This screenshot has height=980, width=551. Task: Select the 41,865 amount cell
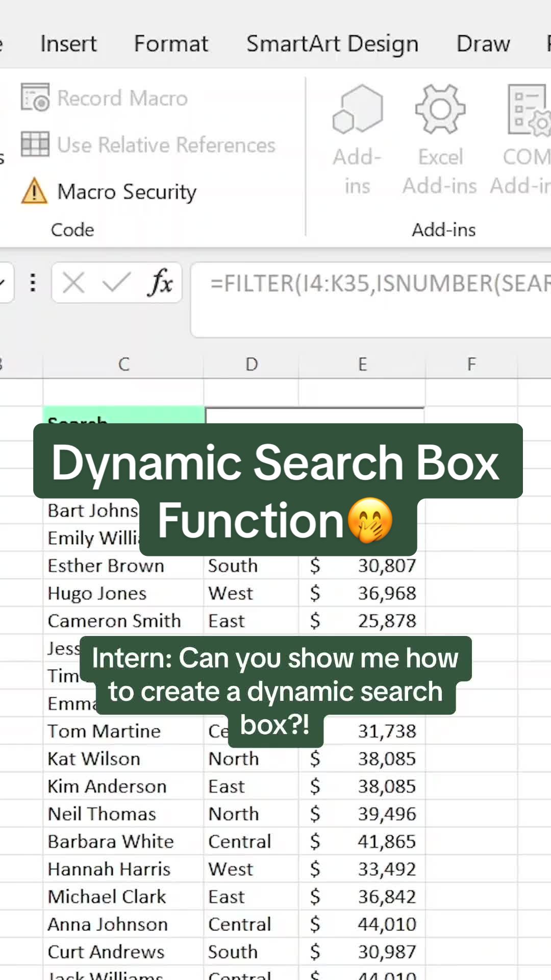click(x=362, y=841)
